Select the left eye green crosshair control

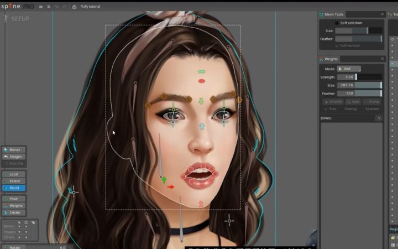(x=173, y=110)
